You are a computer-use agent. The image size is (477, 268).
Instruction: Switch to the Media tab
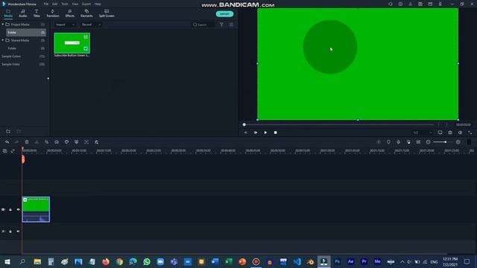pyautogui.click(x=8, y=13)
